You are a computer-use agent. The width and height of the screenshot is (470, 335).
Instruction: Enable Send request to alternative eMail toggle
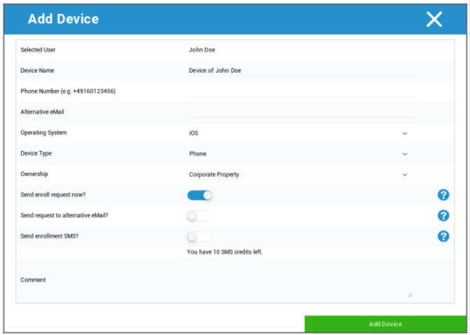(x=199, y=216)
